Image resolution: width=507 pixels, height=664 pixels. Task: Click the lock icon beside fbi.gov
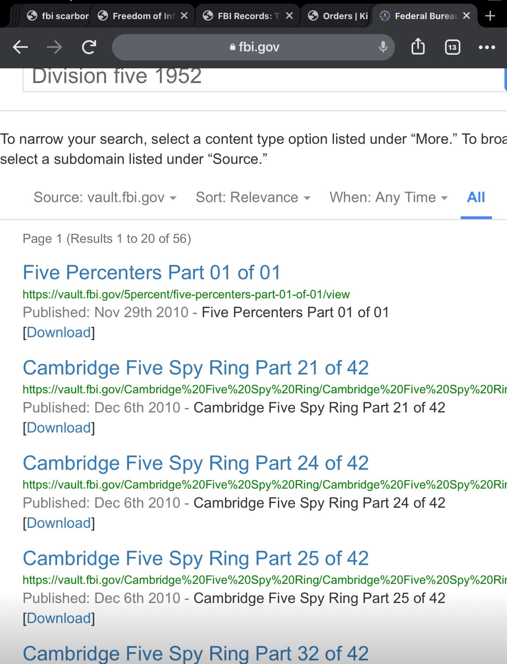233,47
